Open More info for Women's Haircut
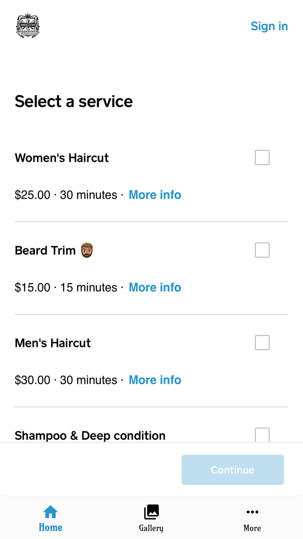 155,195
